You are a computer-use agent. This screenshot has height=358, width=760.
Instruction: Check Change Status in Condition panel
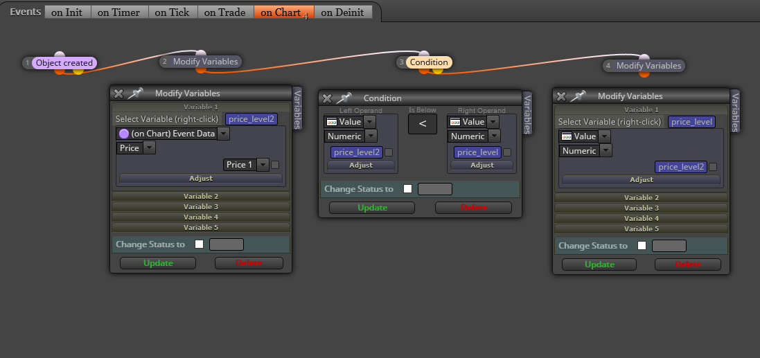click(407, 189)
